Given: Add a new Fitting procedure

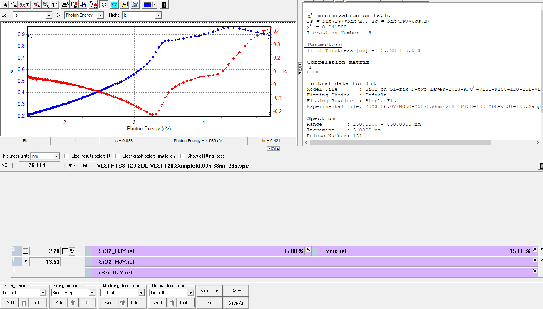Looking at the screenshot, I should [60, 302].
